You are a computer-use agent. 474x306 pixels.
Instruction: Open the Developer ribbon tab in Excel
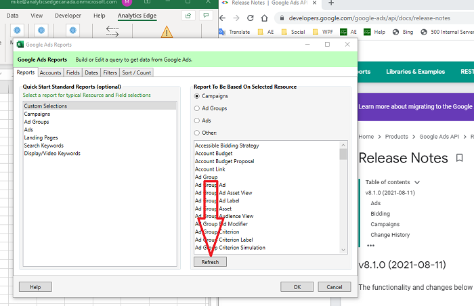(68, 16)
